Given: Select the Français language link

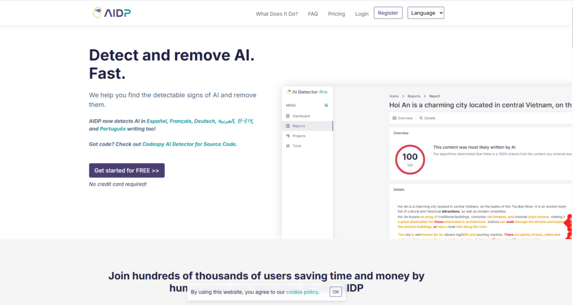Looking at the screenshot, I should [180, 121].
